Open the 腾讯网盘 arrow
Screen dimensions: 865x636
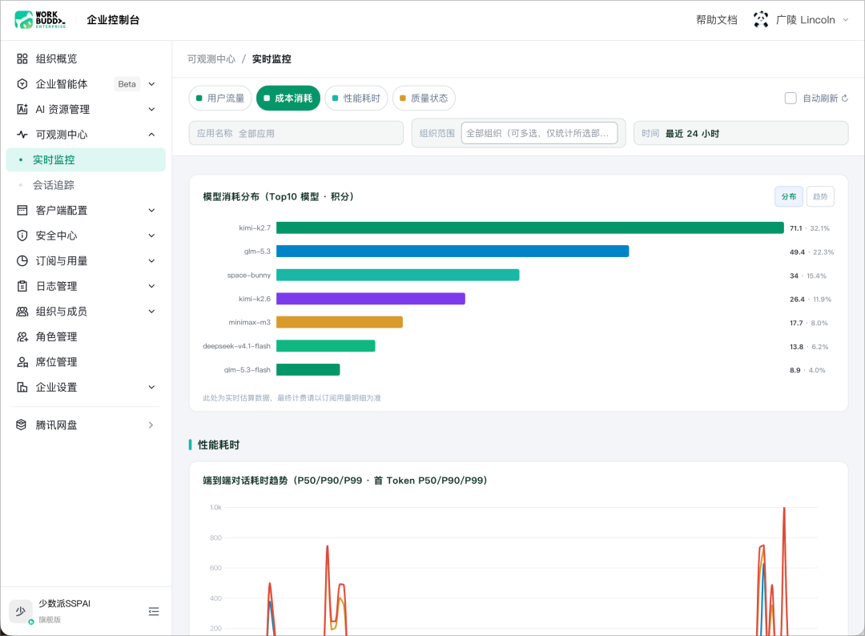(151, 425)
